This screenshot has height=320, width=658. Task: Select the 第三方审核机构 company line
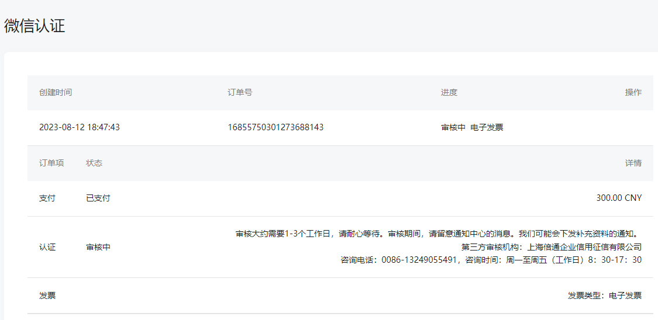click(552, 246)
